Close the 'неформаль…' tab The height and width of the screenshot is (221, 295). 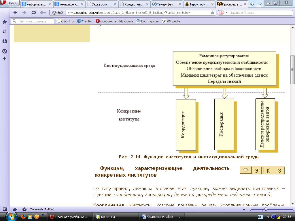50,4
